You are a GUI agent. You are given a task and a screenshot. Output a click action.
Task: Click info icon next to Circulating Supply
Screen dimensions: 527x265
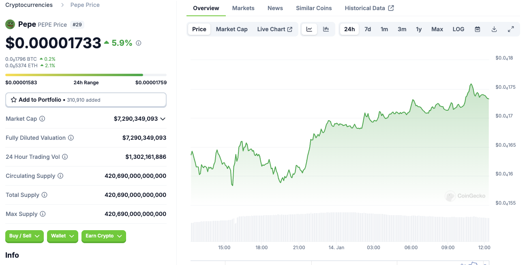coord(60,176)
